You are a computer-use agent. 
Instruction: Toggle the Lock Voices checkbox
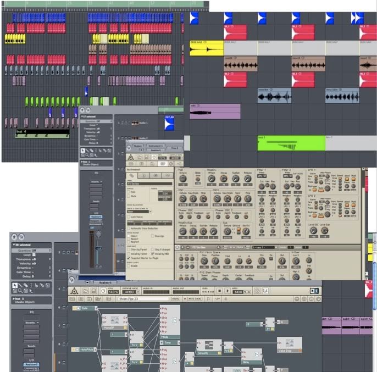pos(129,216)
